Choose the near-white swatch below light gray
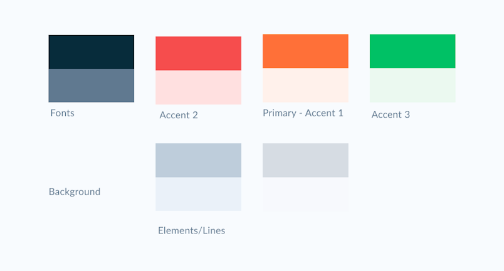Viewport: 504px width, 271px height. (305, 194)
